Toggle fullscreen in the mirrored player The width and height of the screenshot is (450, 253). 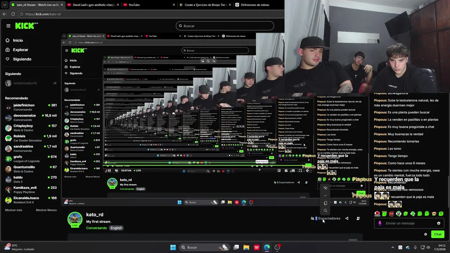point(300,171)
